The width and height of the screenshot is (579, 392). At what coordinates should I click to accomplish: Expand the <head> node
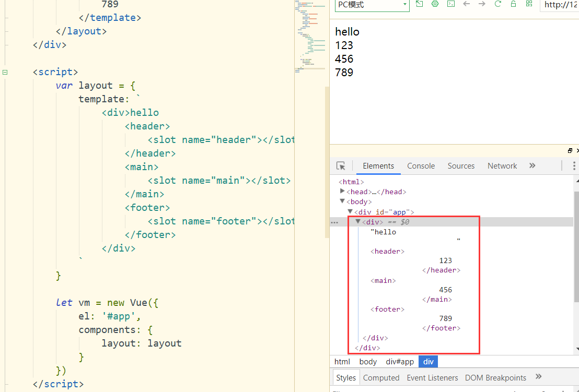[342, 191]
